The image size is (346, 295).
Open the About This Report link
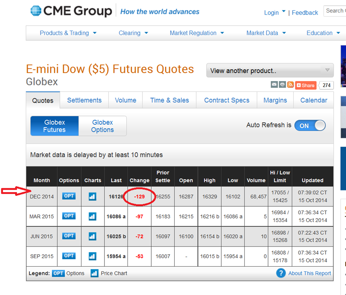point(310,273)
